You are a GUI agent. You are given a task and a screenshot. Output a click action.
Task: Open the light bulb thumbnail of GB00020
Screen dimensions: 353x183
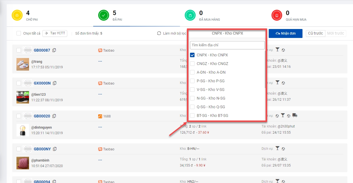[23, 130]
